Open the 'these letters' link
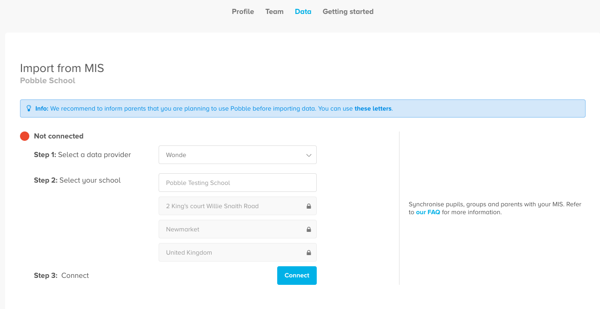 pyautogui.click(x=373, y=108)
